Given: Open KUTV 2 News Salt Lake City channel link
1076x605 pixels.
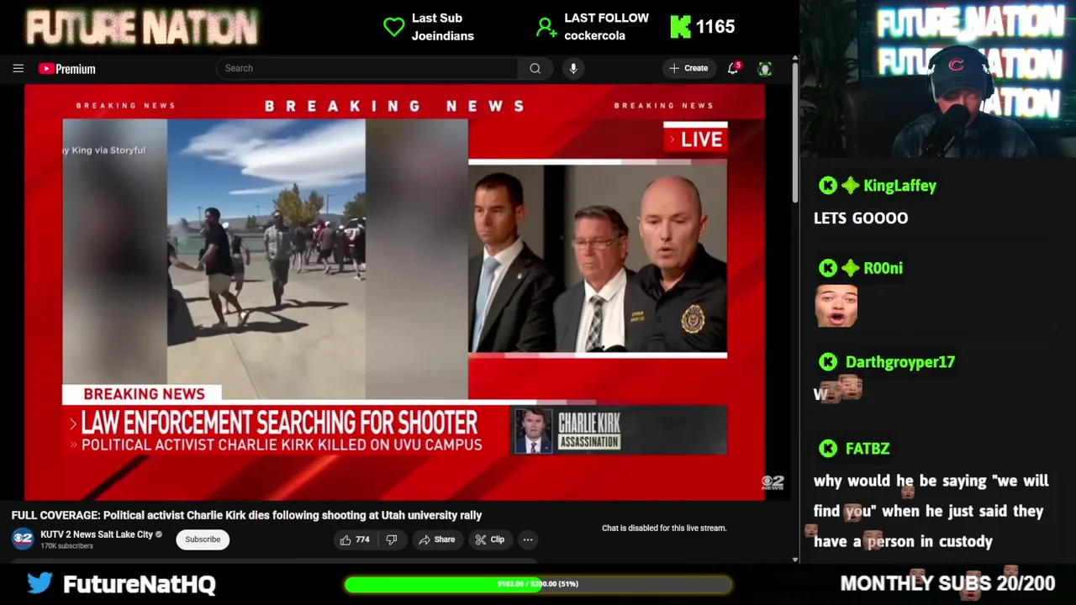Looking at the screenshot, I should [x=96, y=534].
